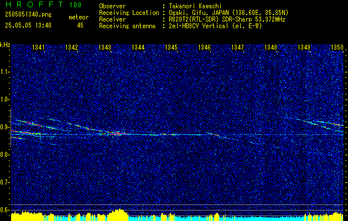
Task: Click the 0.7 kHz axis label
Action: [5, 182]
